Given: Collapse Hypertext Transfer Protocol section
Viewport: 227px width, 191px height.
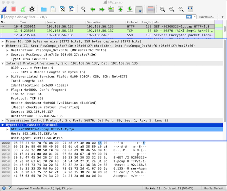Looking at the screenshot, I should (x=2, y=125).
